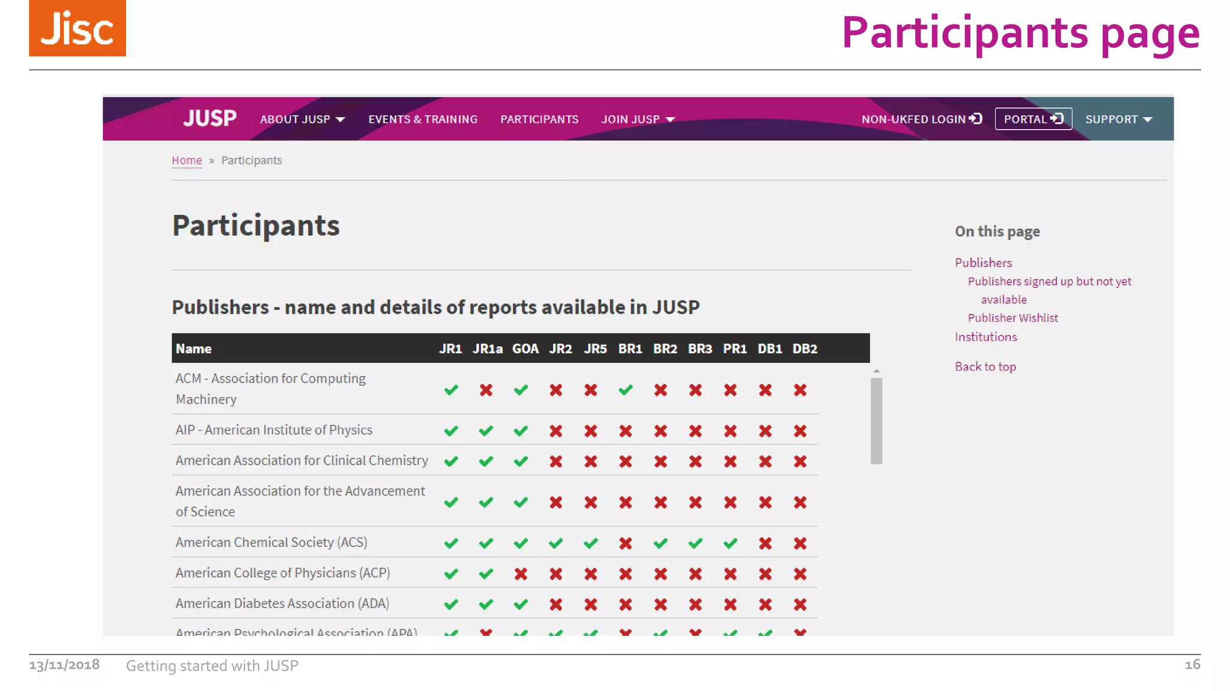Viewport: 1230px width, 691px height.
Task: Open the Events & Training menu item
Action: [x=423, y=119]
